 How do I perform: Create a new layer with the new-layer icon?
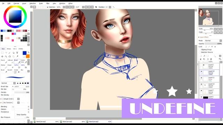[x=201, y=56]
